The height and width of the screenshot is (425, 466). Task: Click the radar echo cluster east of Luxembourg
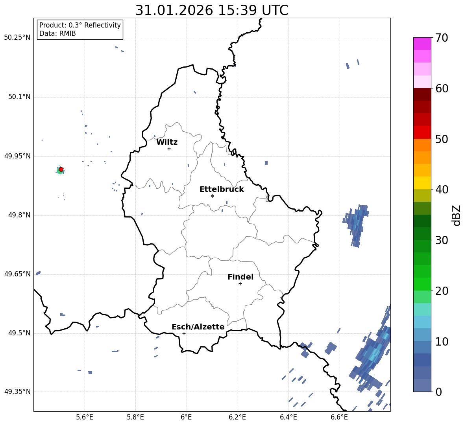[x=356, y=226]
